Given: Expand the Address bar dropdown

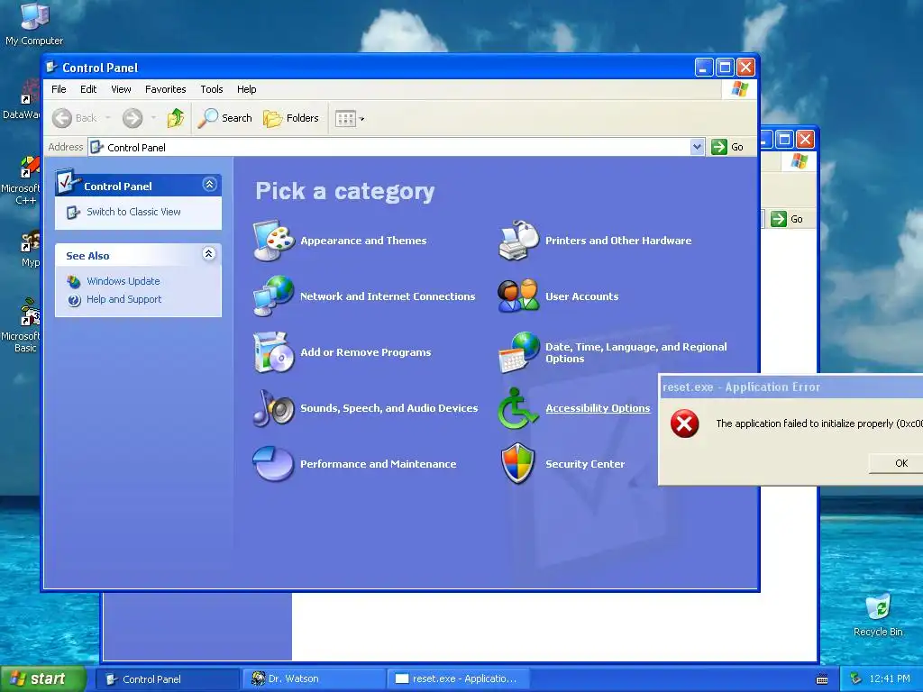Looking at the screenshot, I should 697,147.
